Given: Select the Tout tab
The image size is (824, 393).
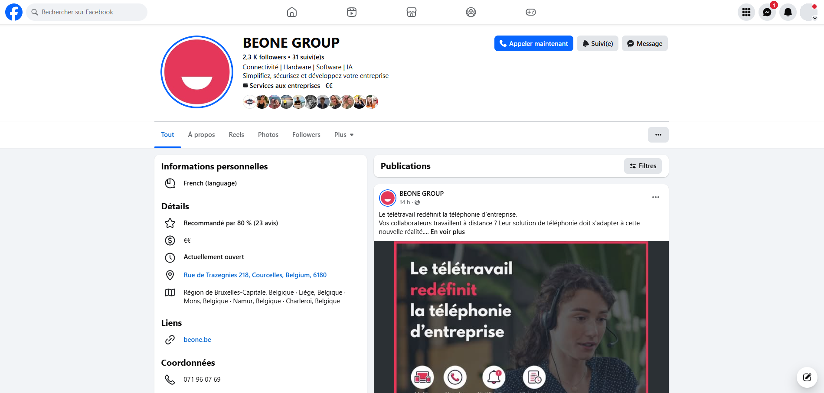Looking at the screenshot, I should [167, 135].
